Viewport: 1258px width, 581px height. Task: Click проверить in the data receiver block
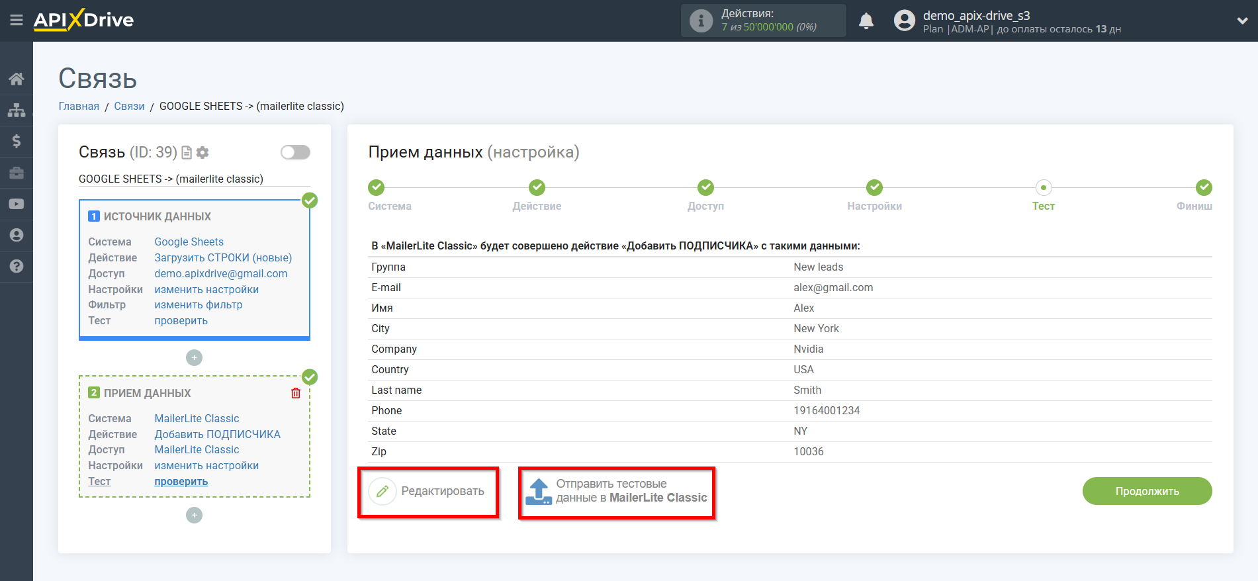(x=181, y=481)
